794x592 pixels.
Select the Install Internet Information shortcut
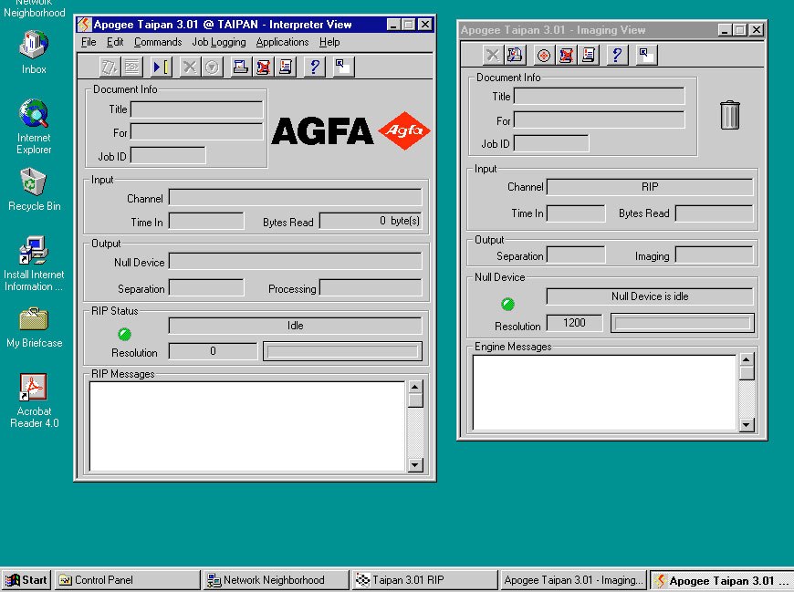click(x=34, y=264)
